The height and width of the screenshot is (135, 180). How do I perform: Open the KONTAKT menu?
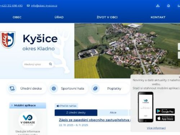point(158,17)
